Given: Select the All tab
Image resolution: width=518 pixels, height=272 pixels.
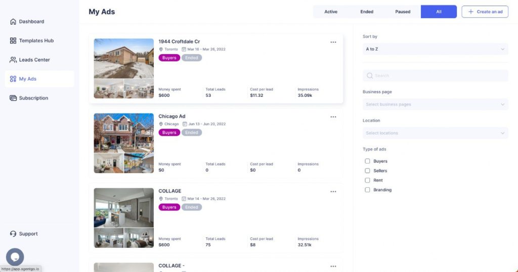Looking at the screenshot, I should [439, 12].
